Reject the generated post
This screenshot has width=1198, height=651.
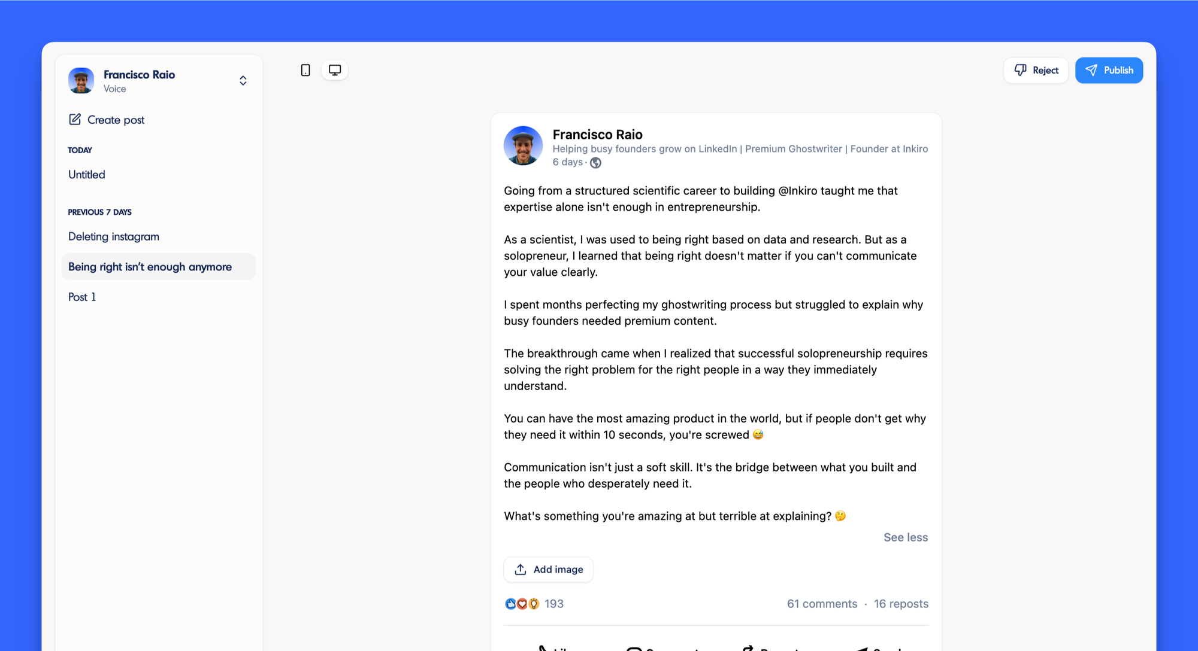tap(1036, 70)
